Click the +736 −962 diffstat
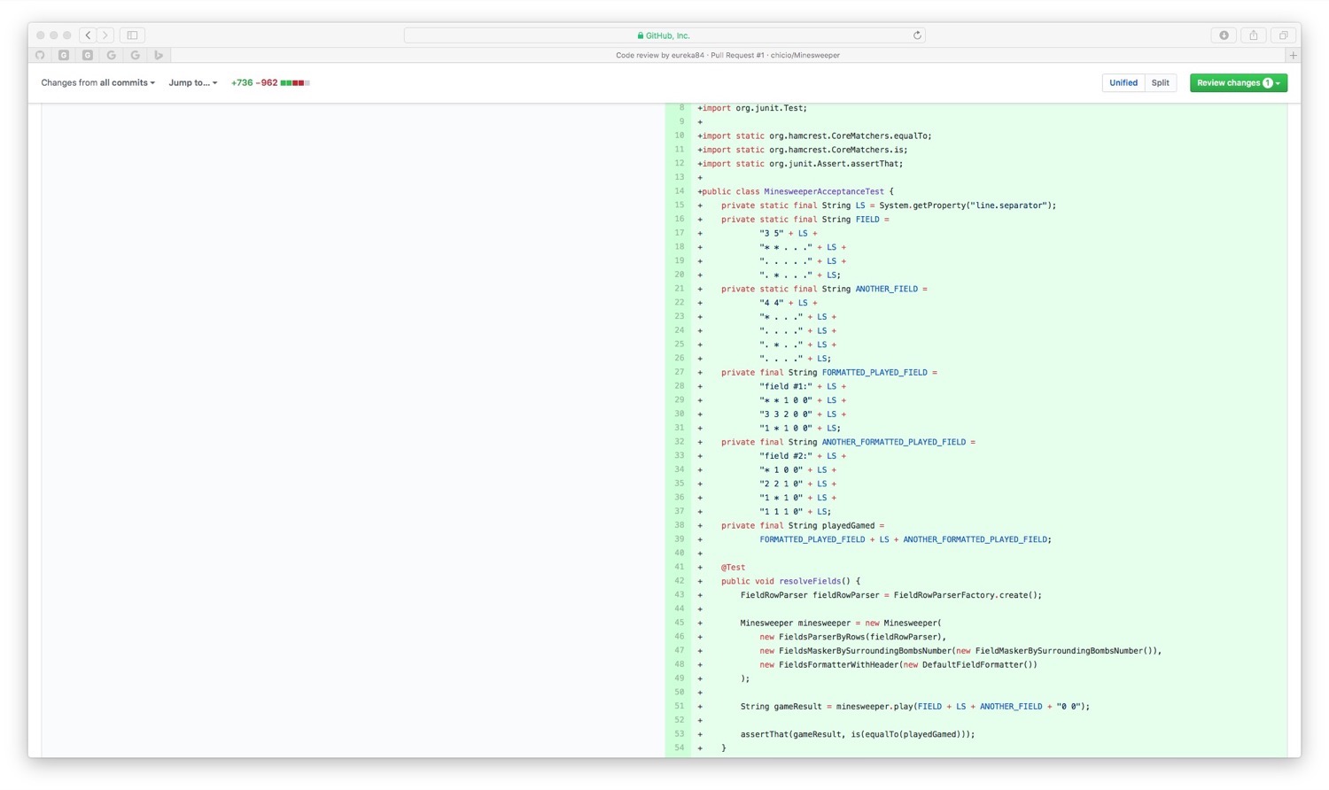Viewport: 1329px width, 790px height. tap(254, 82)
